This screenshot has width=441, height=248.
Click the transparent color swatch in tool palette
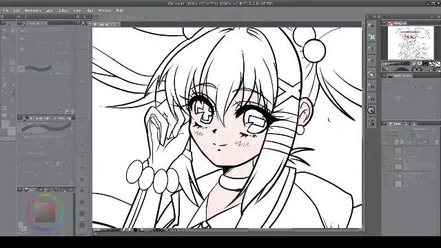[8, 138]
